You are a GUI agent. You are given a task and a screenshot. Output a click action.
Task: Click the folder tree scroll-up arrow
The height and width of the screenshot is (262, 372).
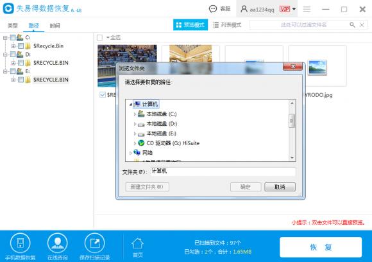(x=292, y=103)
